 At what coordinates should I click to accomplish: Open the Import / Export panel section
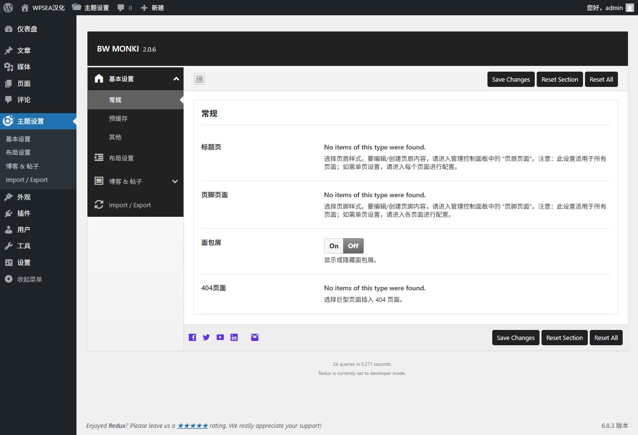[x=130, y=205]
